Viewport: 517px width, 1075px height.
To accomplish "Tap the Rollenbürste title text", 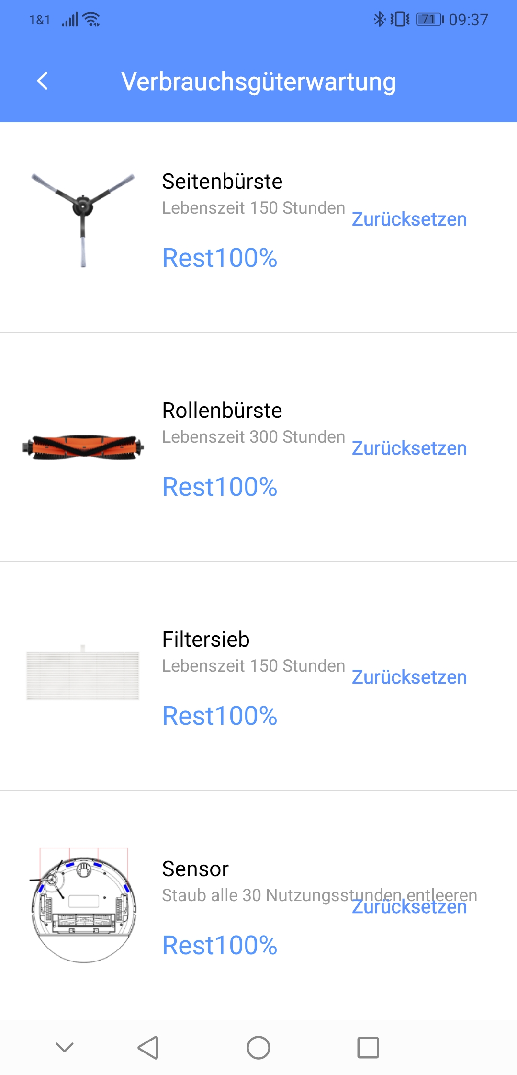I will coord(222,411).
